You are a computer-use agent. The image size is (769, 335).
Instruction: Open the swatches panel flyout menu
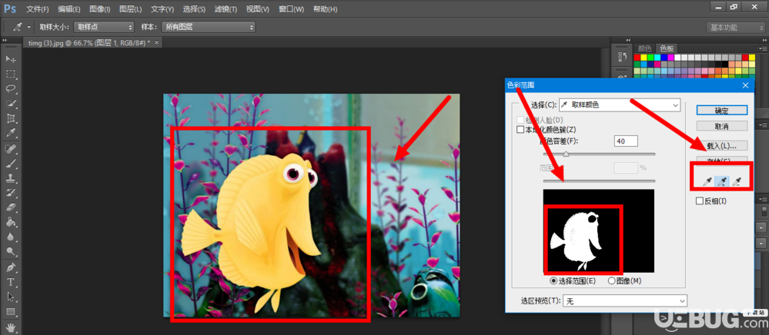click(x=763, y=48)
